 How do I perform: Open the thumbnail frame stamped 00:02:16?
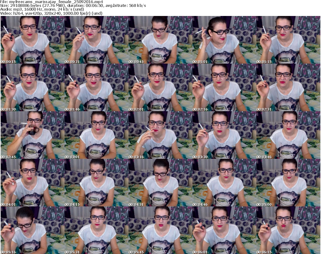pyautogui.click(x=224, y=87)
